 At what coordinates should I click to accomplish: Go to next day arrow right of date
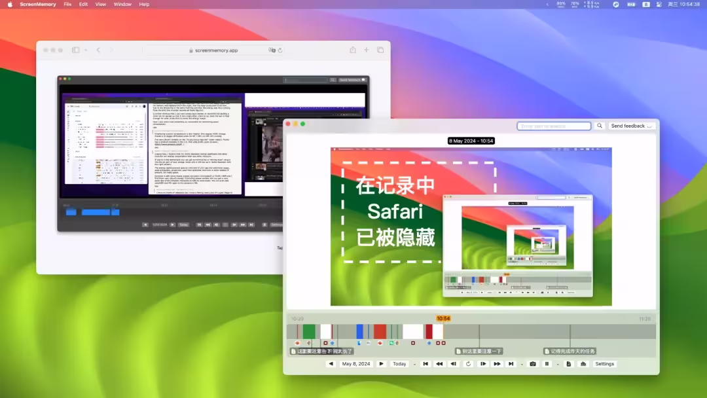(381, 364)
